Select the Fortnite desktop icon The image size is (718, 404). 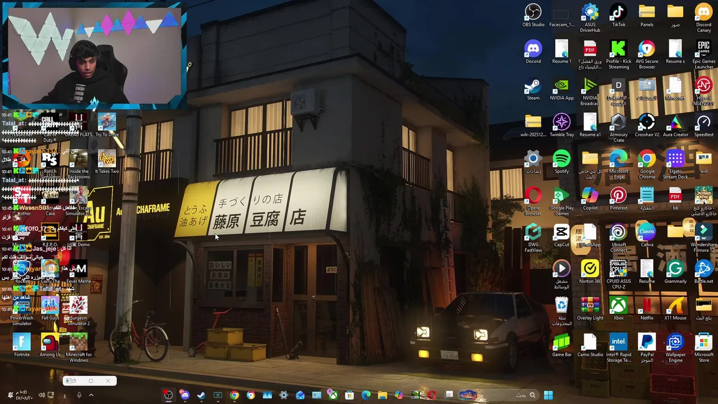point(21,345)
